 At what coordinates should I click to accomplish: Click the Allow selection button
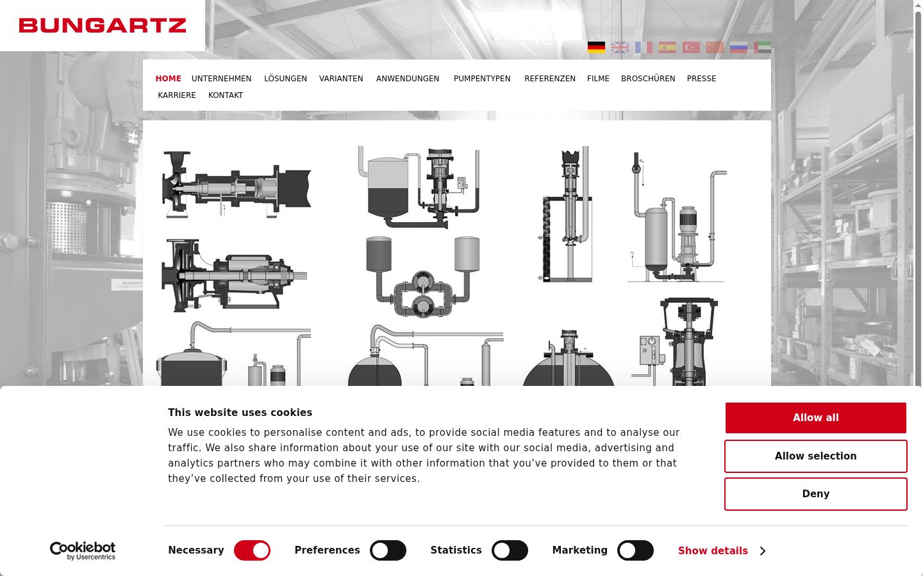[x=816, y=456]
